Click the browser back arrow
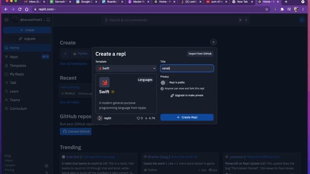The image size is (310, 174). point(6,9)
